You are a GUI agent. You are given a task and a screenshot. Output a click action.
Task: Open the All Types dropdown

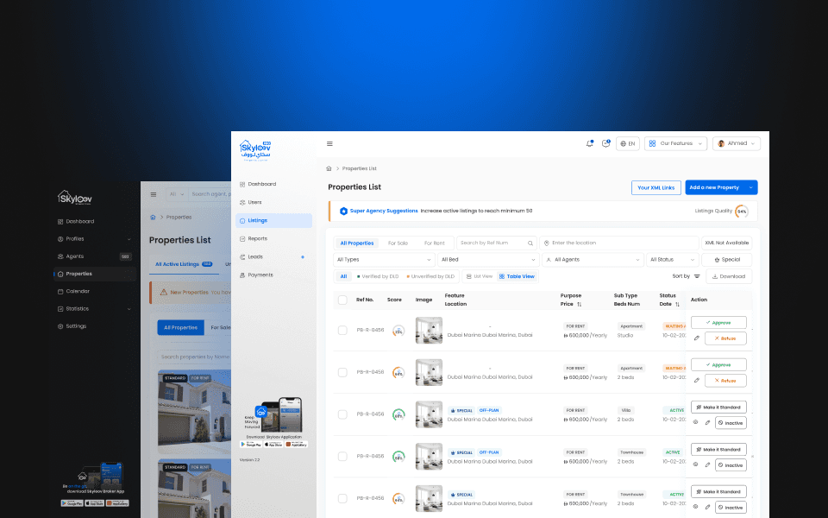click(x=384, y=260)
